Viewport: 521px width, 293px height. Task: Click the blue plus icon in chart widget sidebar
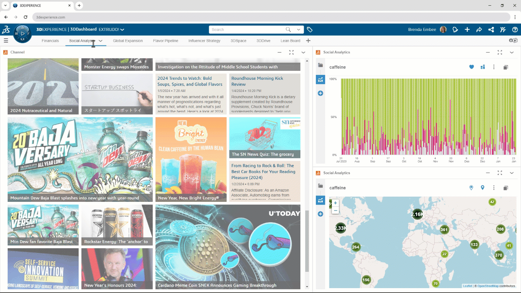[x=320, y=93]
